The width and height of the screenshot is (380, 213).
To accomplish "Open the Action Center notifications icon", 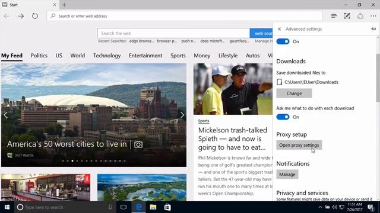I will point(370,207).
